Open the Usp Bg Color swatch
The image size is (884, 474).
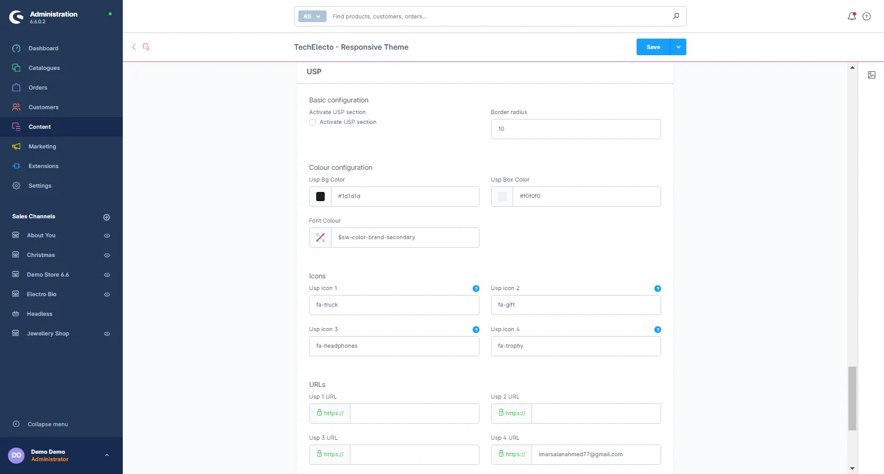pos(320,197)
